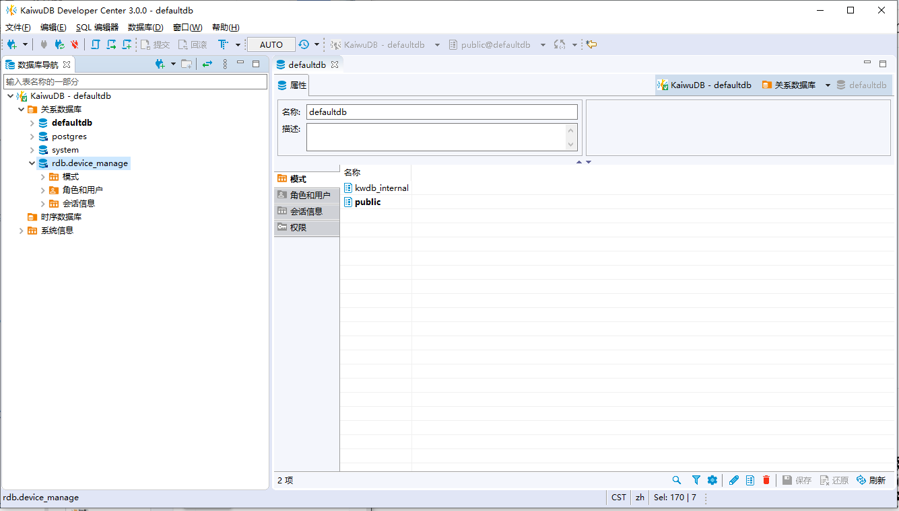
Task: Open the gear configuration icon in bottom toolbar
Action: (712, 480)
